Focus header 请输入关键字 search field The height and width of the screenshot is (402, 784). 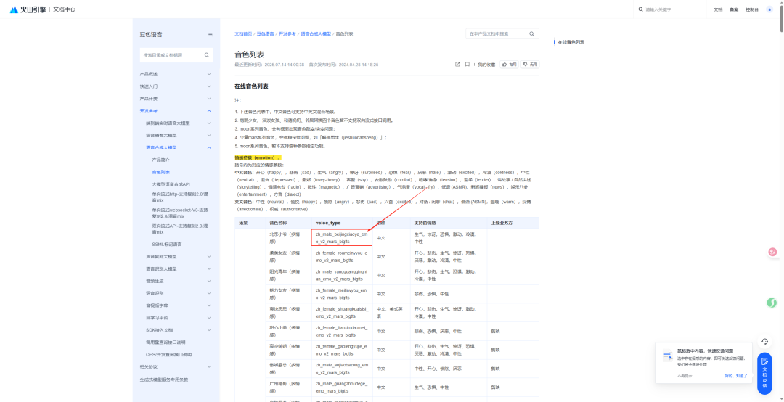670,9
